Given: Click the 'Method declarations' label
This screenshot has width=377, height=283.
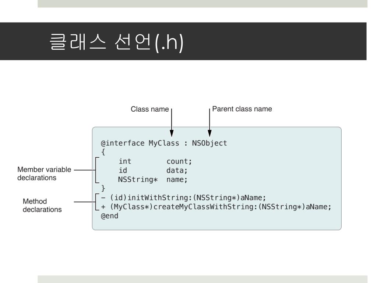Looking at the screenshot, I should click(42, 205).
